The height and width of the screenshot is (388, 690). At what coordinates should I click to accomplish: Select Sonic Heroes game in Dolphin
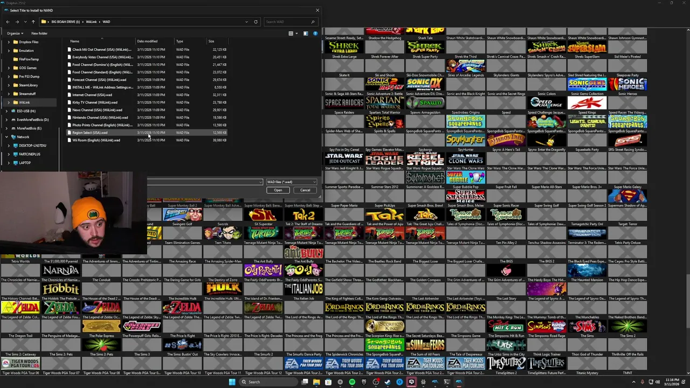pyautogui.click(x=627, y=87)
